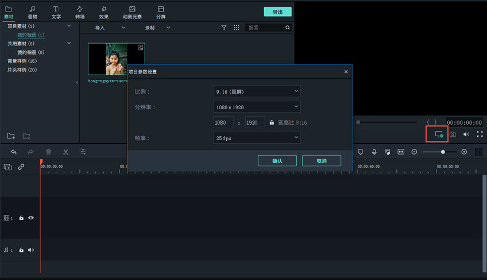Expand the 导入 import dropdown
This screenshot has width=487, height=280.
(x=110, y=28)
